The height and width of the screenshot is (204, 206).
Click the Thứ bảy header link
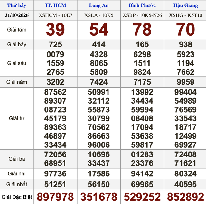click(17, 5)
